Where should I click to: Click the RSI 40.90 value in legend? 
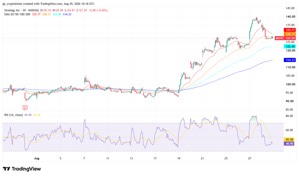coord(28,115)
